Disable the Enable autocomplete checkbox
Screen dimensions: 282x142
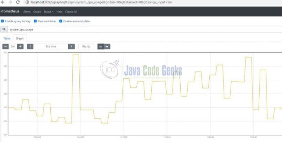tap(61, 21)
